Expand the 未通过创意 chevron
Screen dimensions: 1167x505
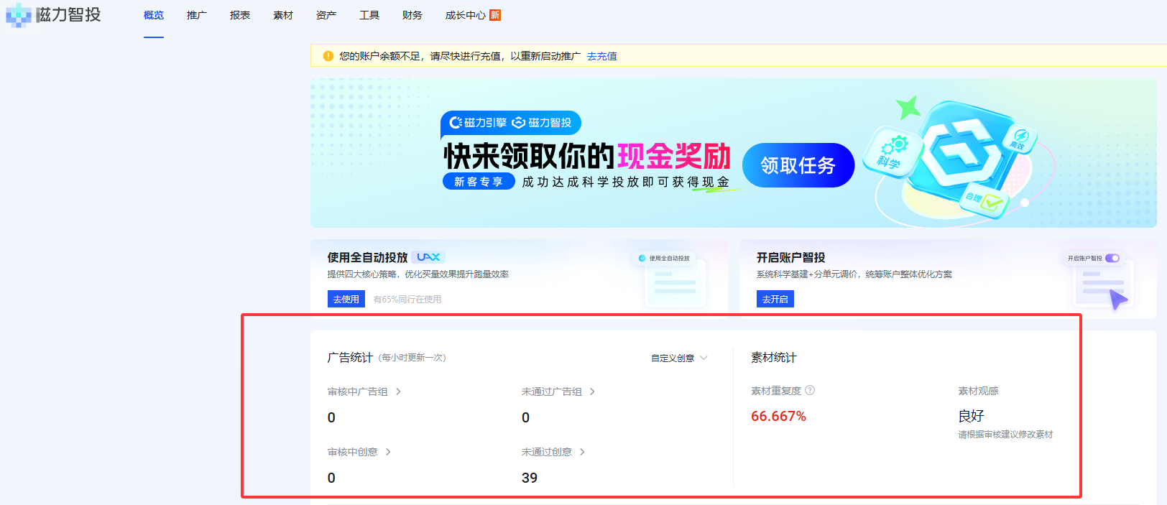click(582, 452)
